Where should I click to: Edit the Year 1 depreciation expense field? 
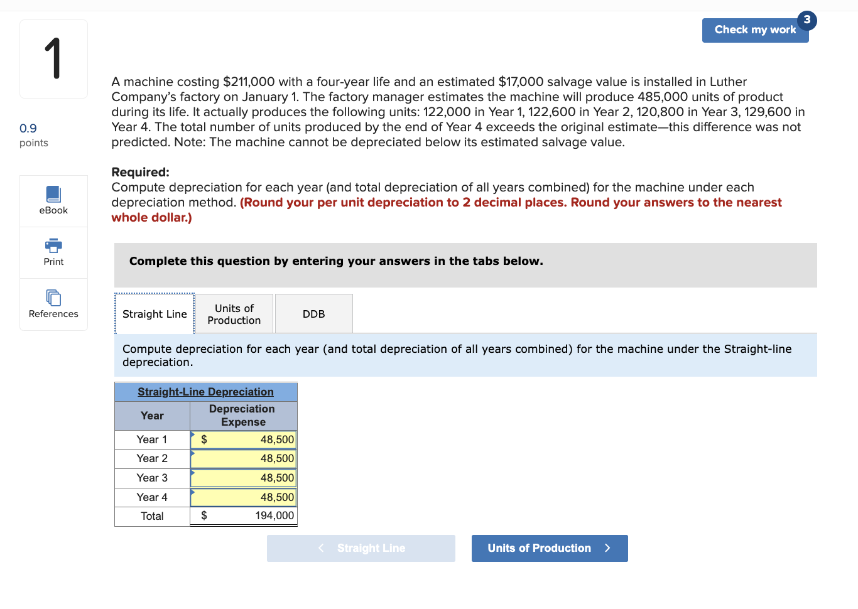(243, 439)
